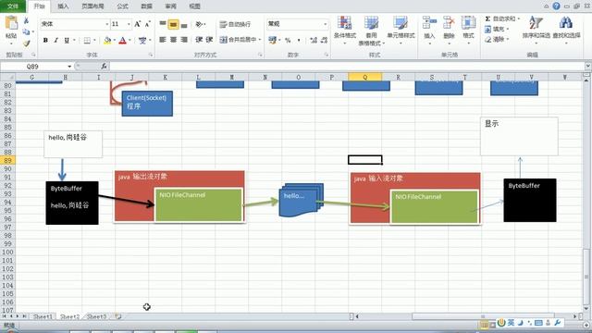The width and height of the screenshot is (592, 333).
Task: Switch to Sheet3 tab
Action: [x=96, y=316]
